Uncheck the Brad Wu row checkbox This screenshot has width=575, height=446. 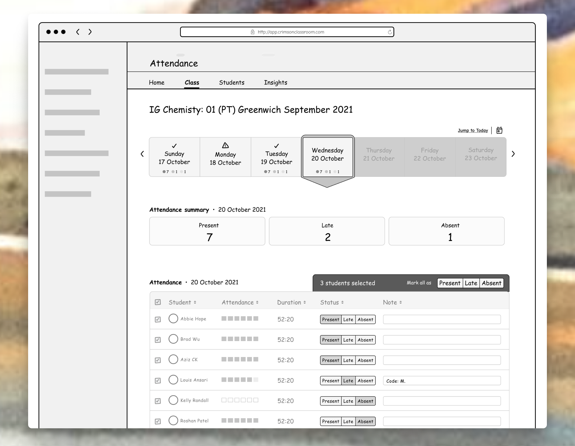pos(158,340)
